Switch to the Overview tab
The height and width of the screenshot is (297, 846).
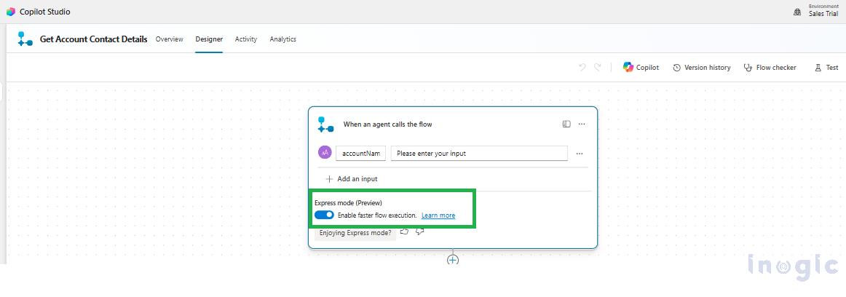click(x=170, y=39)
